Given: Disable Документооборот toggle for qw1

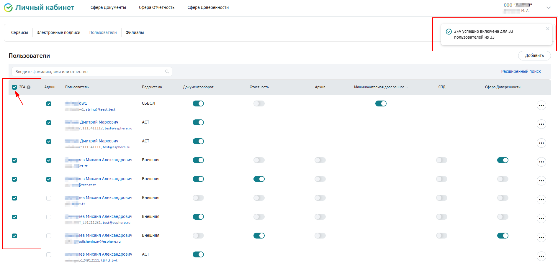Looking at the screenshot, I should pos(198,103).
